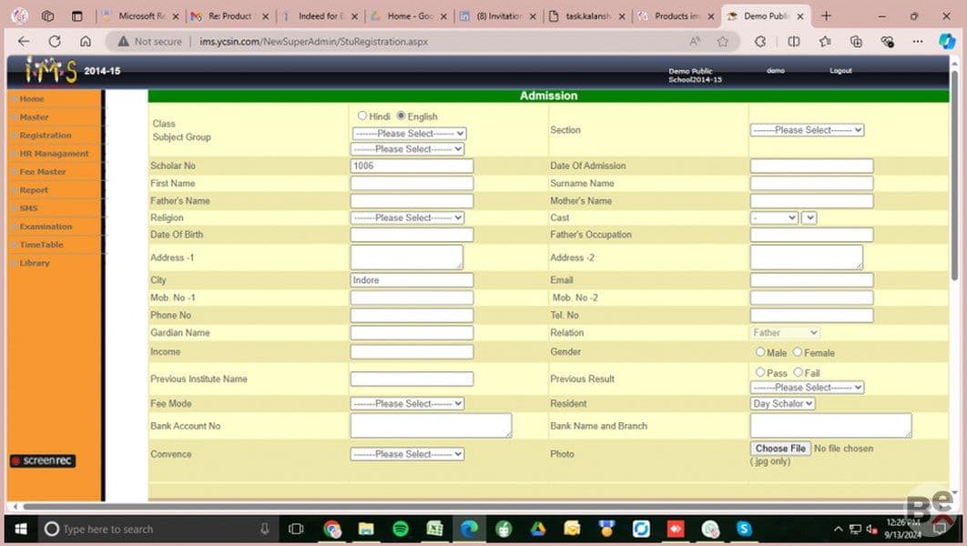Launch Spotify from the taskbar

tap(401, 529)
